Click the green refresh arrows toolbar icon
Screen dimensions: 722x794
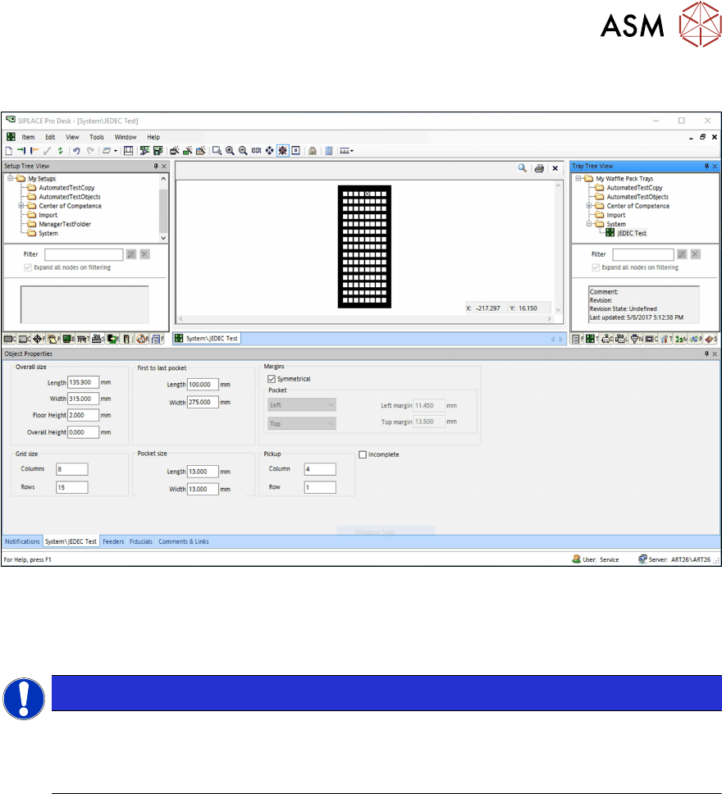click(x=60, y=151)
